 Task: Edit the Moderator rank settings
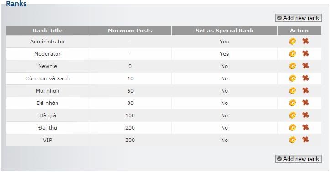pos(292,54)
